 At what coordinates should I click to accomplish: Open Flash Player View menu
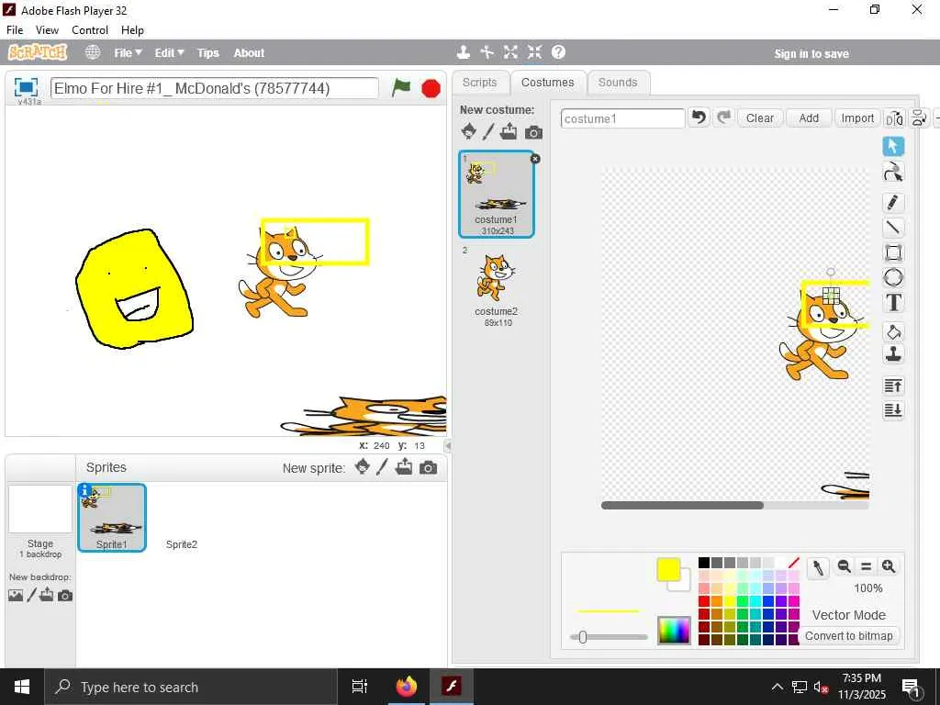click(47, 30)
